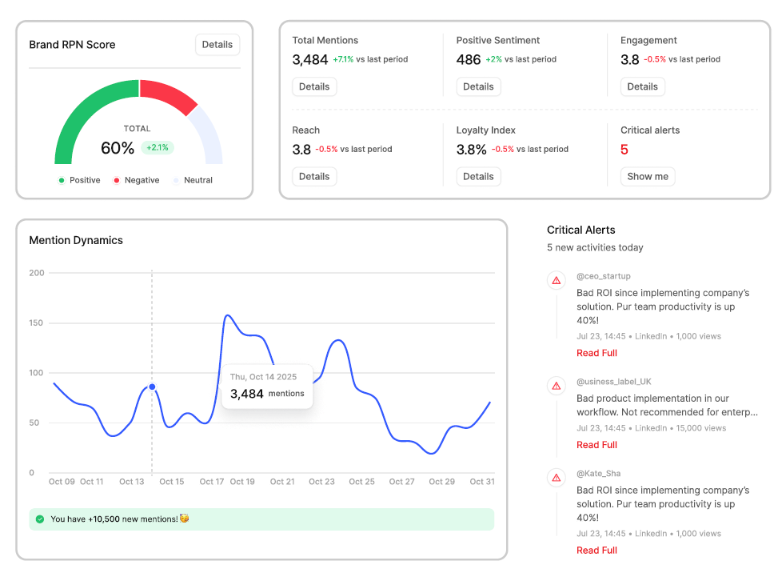This screenshot has width=782, height=577.
Task: Open Read Full link for @usiness_label_UK post
Action: 596,445
